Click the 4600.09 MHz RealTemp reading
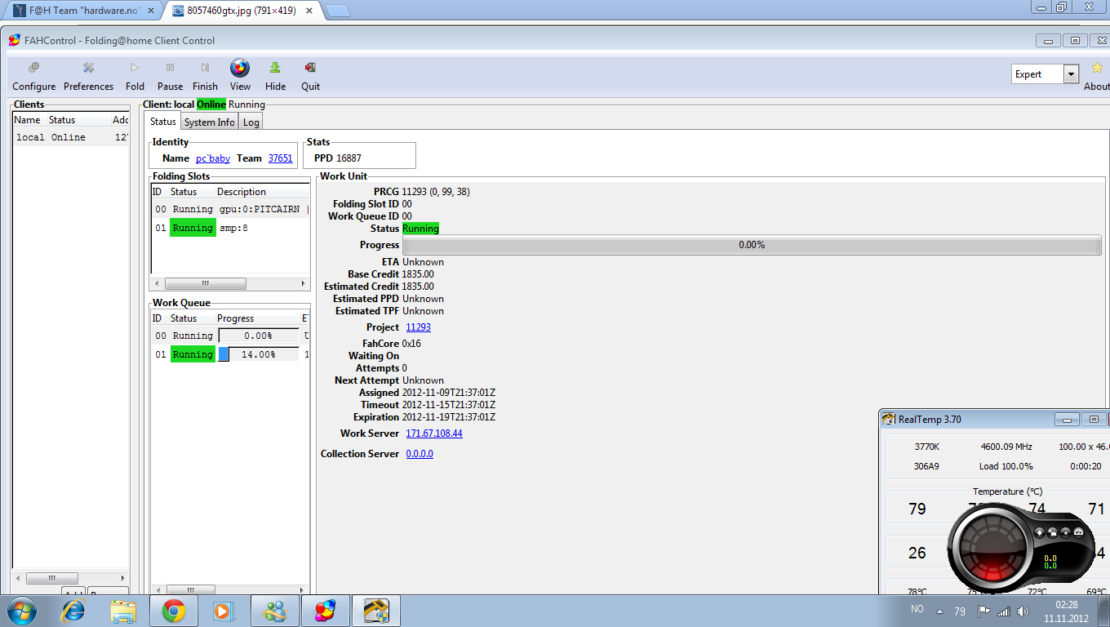 pos(1006,447)
